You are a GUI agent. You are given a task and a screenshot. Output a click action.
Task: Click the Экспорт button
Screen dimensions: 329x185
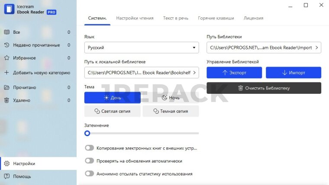point(234,73)
